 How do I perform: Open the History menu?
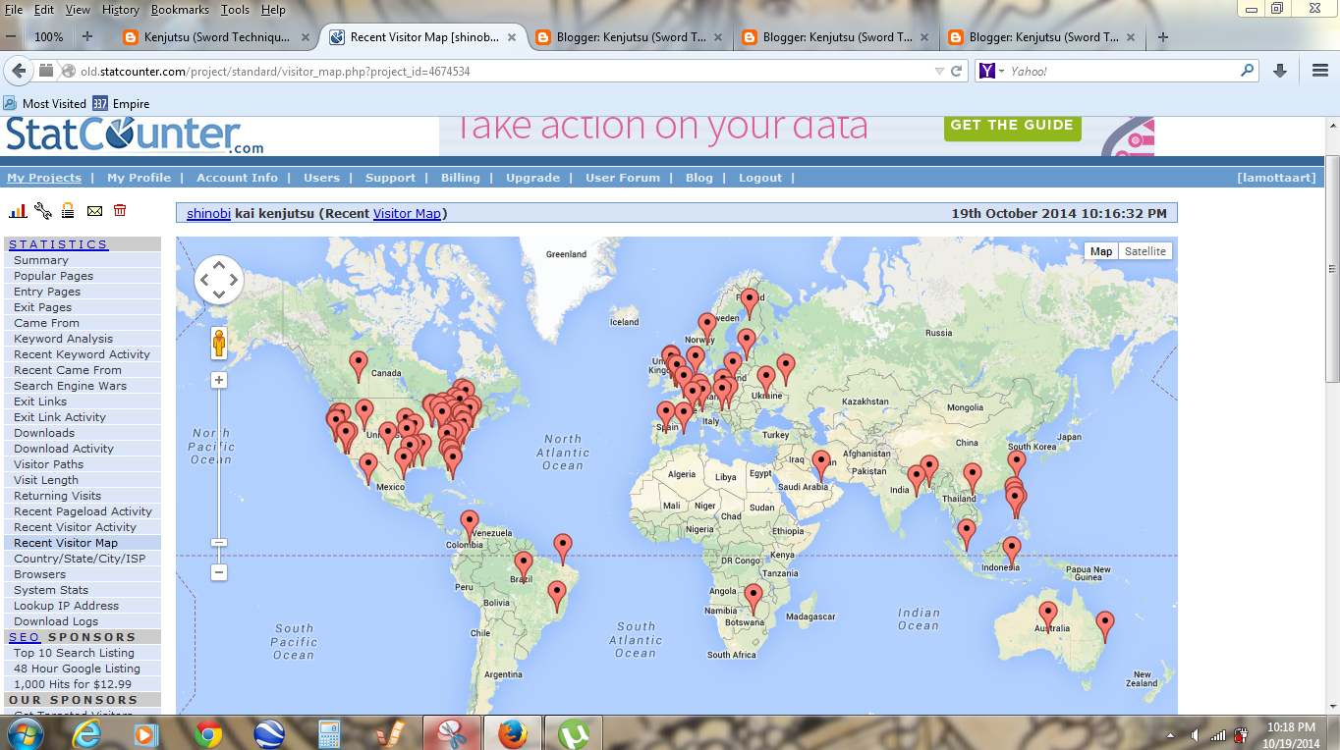121,10
